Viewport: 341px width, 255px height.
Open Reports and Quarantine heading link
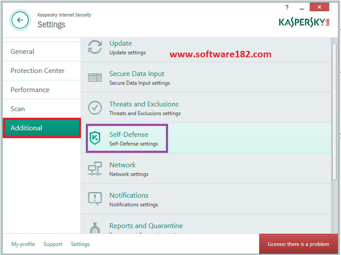[x=146, y=226]
